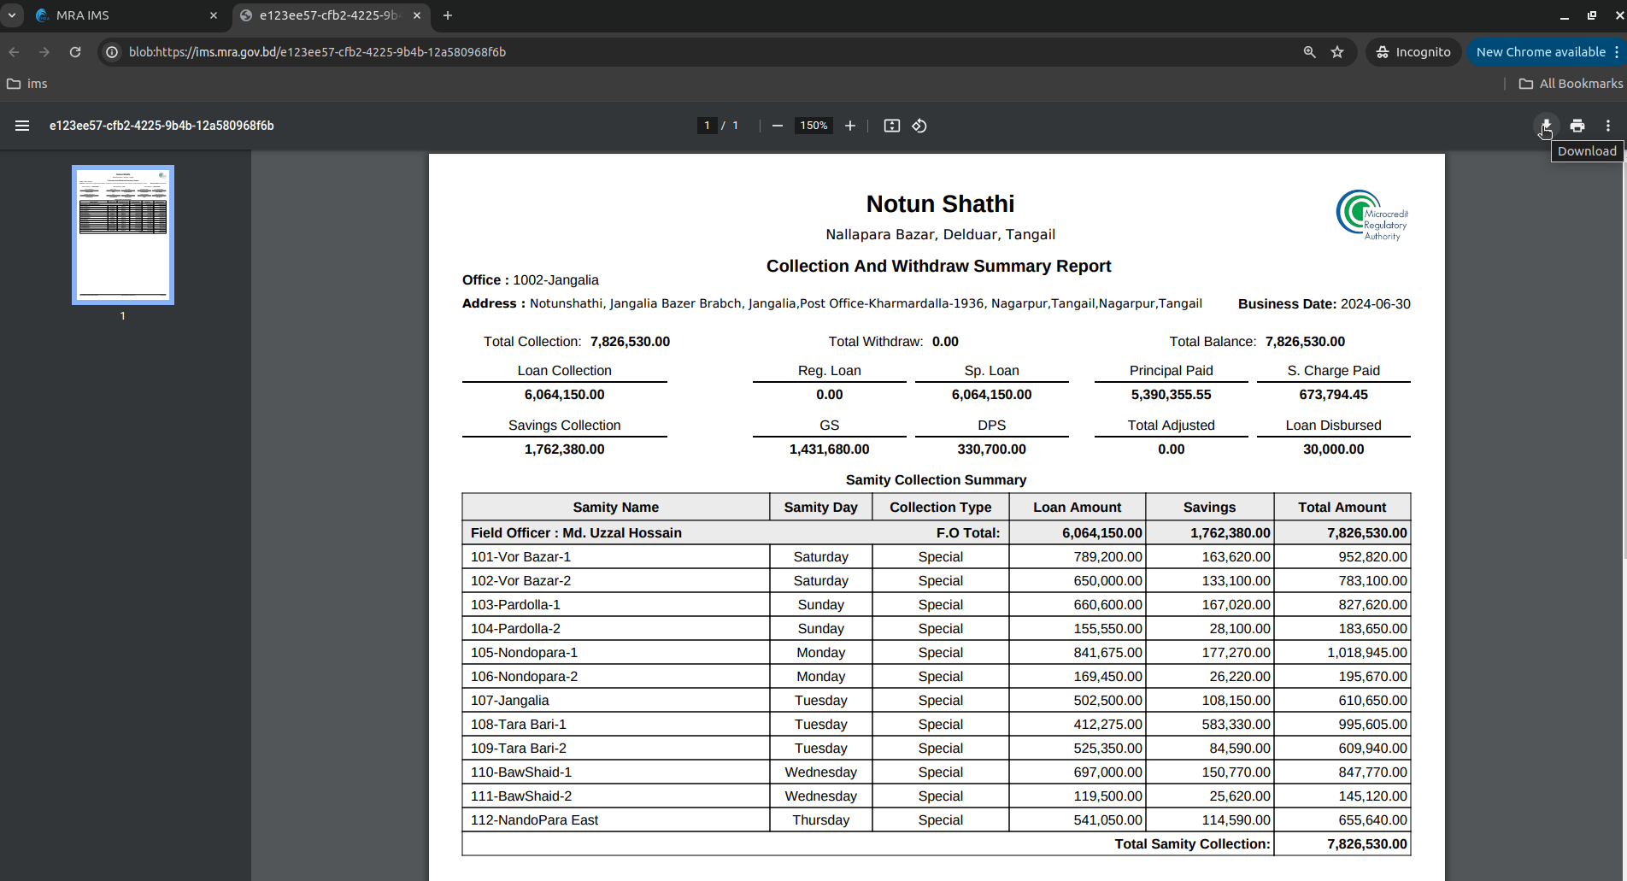Click the 150% zoom level field
Screen dimensions: 1627x881
tap(813, 126)
